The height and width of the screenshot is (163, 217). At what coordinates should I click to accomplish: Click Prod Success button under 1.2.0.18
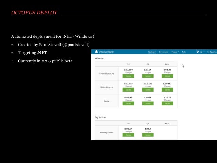[x=167, y=103]
